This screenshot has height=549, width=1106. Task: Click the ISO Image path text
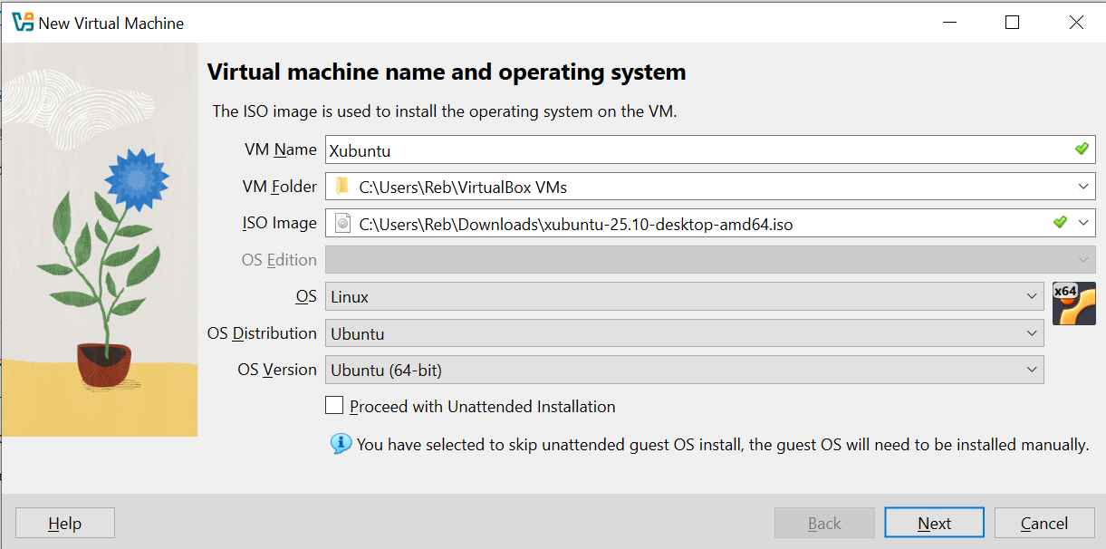[x=576, y=224]
